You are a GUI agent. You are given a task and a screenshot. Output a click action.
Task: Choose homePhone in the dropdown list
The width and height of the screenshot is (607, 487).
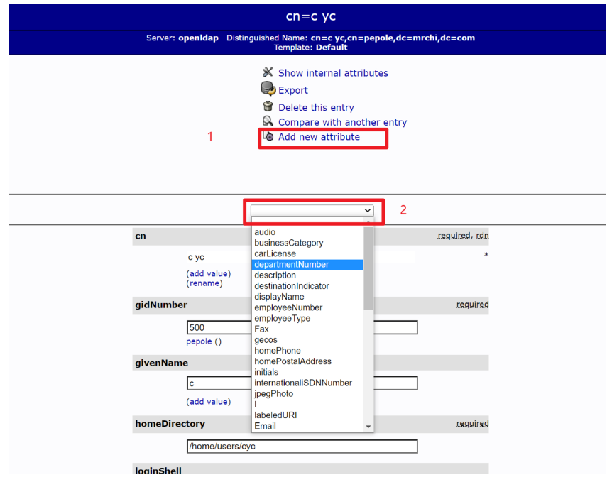(277, 351)
